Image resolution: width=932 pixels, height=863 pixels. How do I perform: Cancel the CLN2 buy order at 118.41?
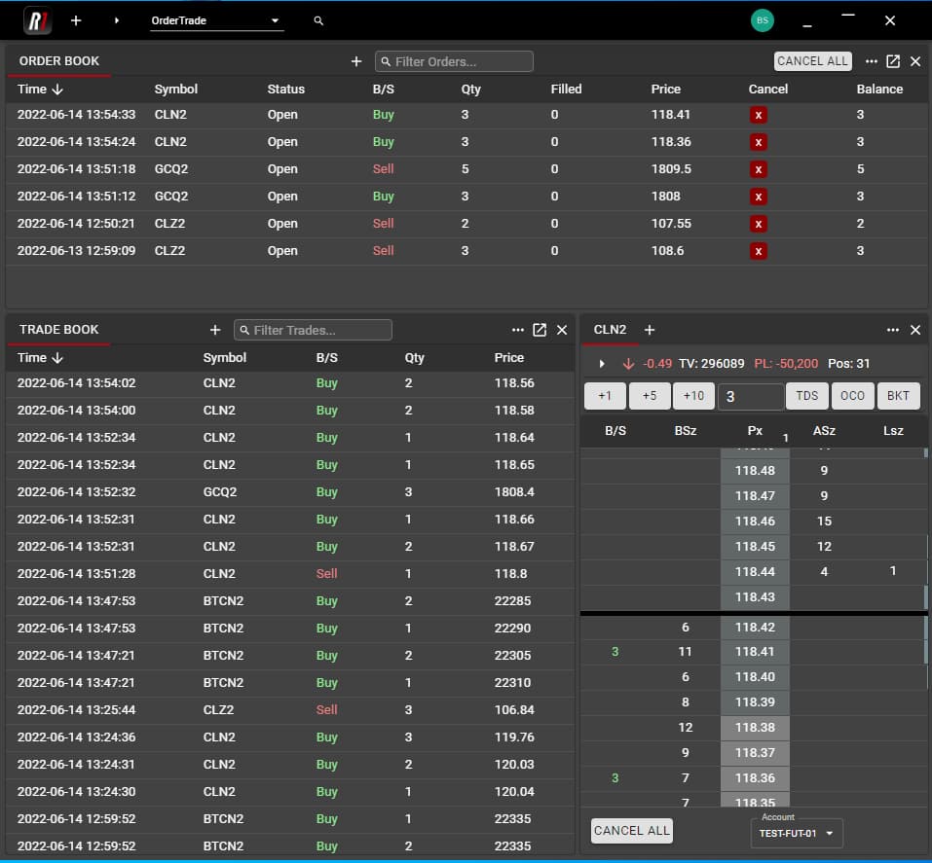point(758,115)
